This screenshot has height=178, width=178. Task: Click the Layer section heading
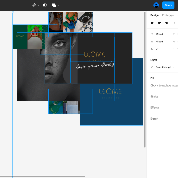[153, 60]
